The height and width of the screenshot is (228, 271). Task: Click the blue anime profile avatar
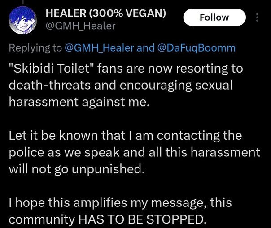coord(23,20)
